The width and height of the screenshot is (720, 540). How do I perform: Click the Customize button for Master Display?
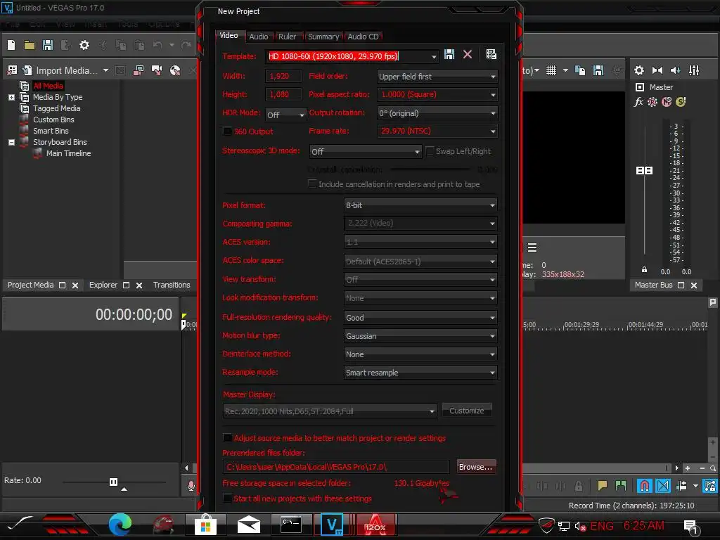(x=467, y=411)
